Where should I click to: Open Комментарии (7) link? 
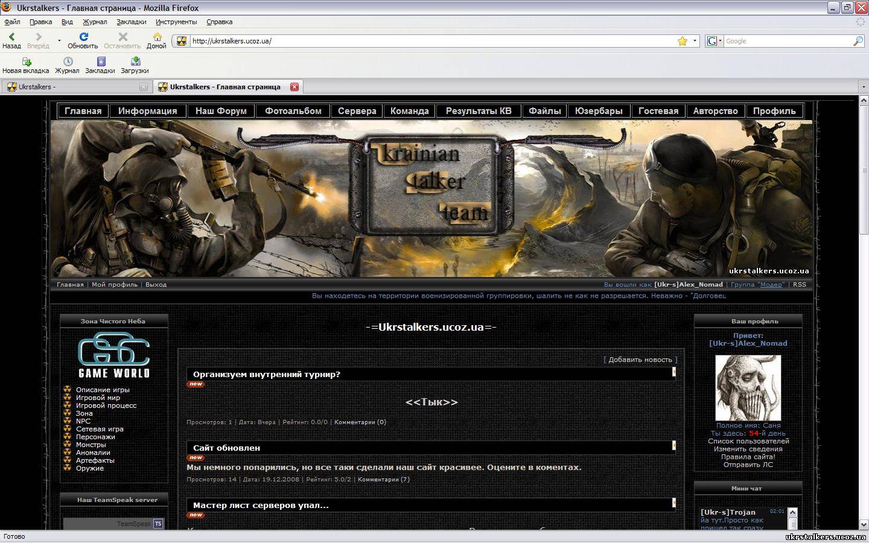pos(384,480)
